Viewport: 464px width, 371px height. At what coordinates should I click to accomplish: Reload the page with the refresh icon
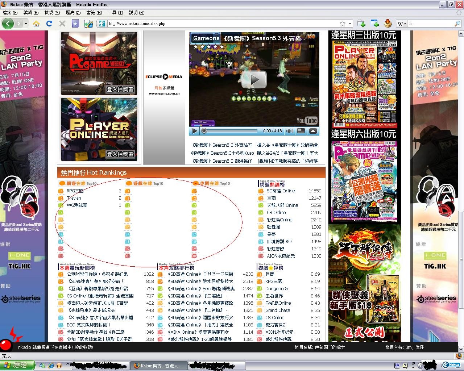tap(49, 24)
